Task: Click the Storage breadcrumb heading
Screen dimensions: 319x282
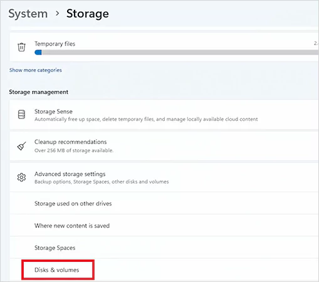Action: point(88,14)
